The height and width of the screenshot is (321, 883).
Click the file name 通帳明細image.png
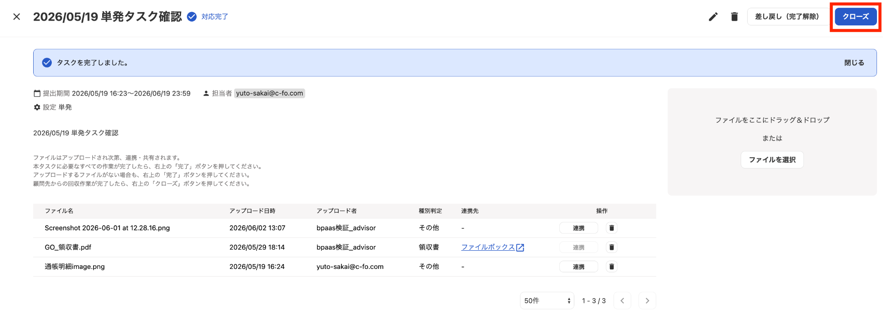click(75, 267)
